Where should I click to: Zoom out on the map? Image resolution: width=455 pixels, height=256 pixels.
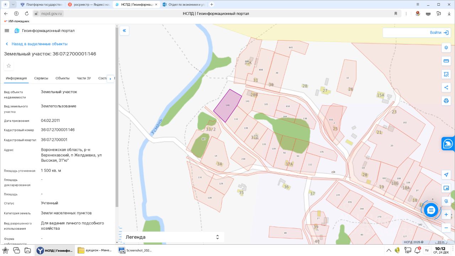click(x=446, y=228)
